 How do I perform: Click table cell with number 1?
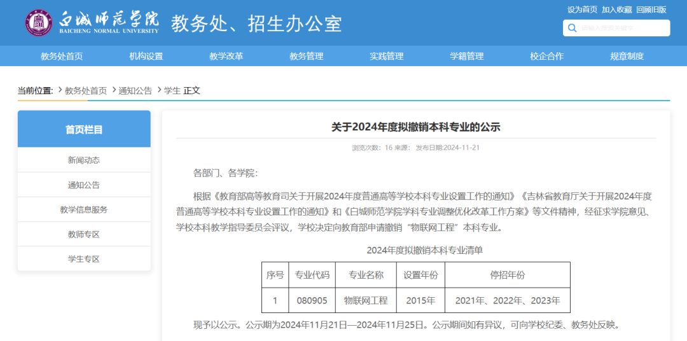point(275,301)
